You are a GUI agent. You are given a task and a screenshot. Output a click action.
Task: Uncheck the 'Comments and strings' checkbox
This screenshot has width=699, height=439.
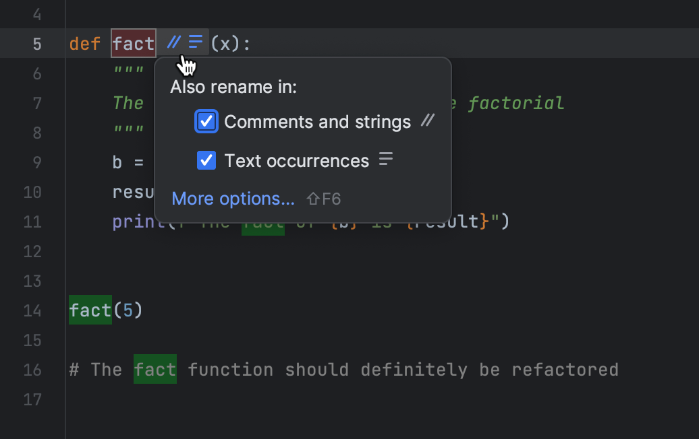point(206,121)
